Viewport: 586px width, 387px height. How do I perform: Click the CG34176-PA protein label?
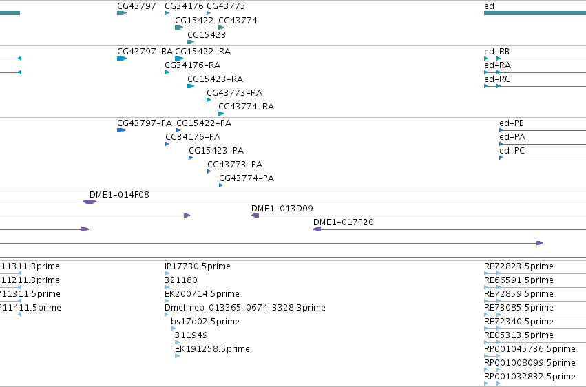193,137
